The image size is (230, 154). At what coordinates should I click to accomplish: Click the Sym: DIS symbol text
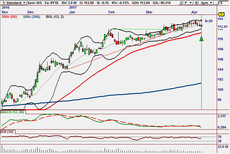click(35, 3)
